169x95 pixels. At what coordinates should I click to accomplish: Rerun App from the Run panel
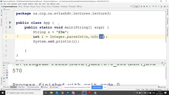pyautogui.click(x=4, y=65)
